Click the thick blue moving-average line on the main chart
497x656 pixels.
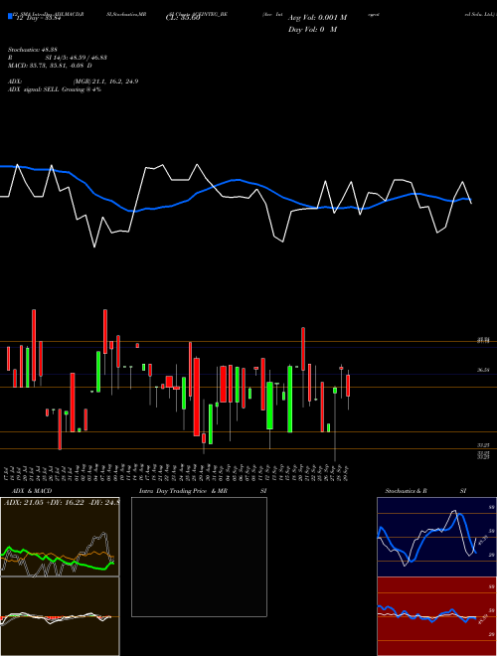(237, 180)
